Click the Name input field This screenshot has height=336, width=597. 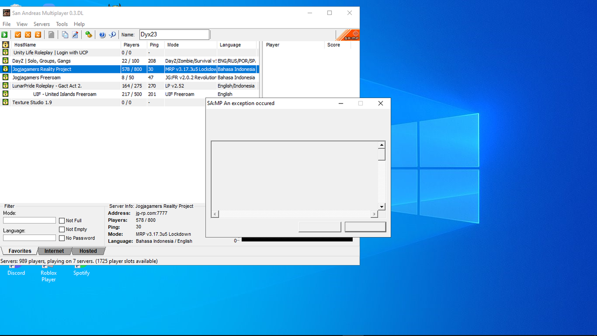[x=174, y=35]
